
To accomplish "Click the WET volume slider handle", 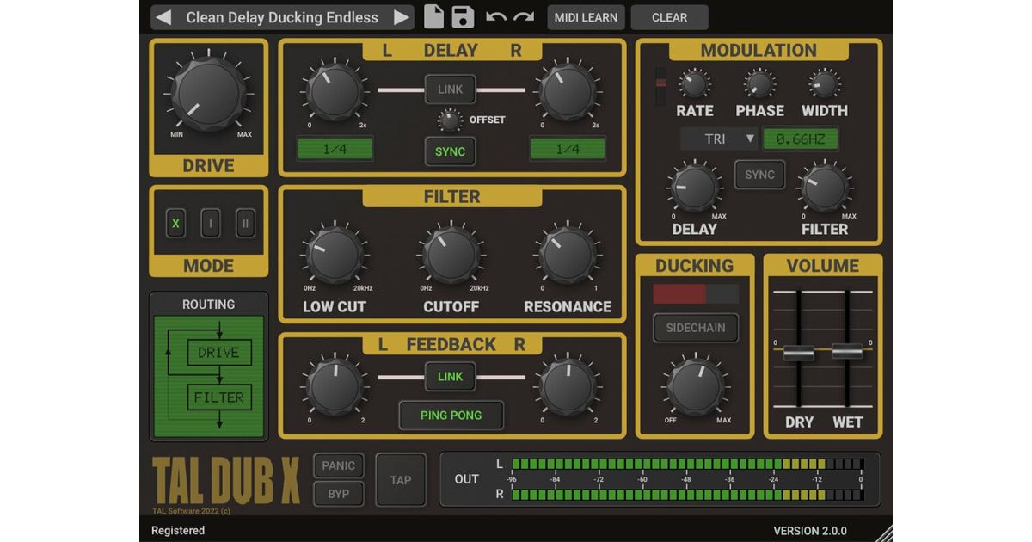I will pos(847,351).
